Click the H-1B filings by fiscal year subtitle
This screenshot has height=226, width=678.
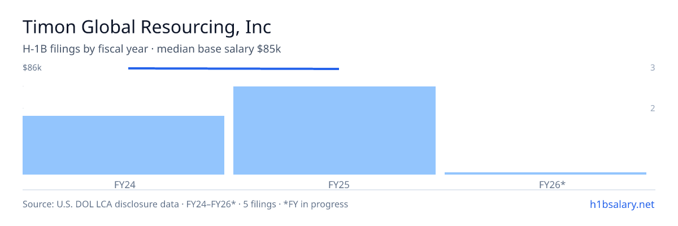(x=86, y=49)
